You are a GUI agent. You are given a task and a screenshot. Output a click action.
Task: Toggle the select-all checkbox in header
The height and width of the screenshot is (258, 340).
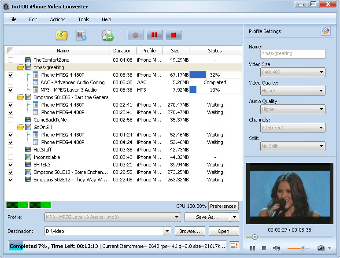[10, 51]
